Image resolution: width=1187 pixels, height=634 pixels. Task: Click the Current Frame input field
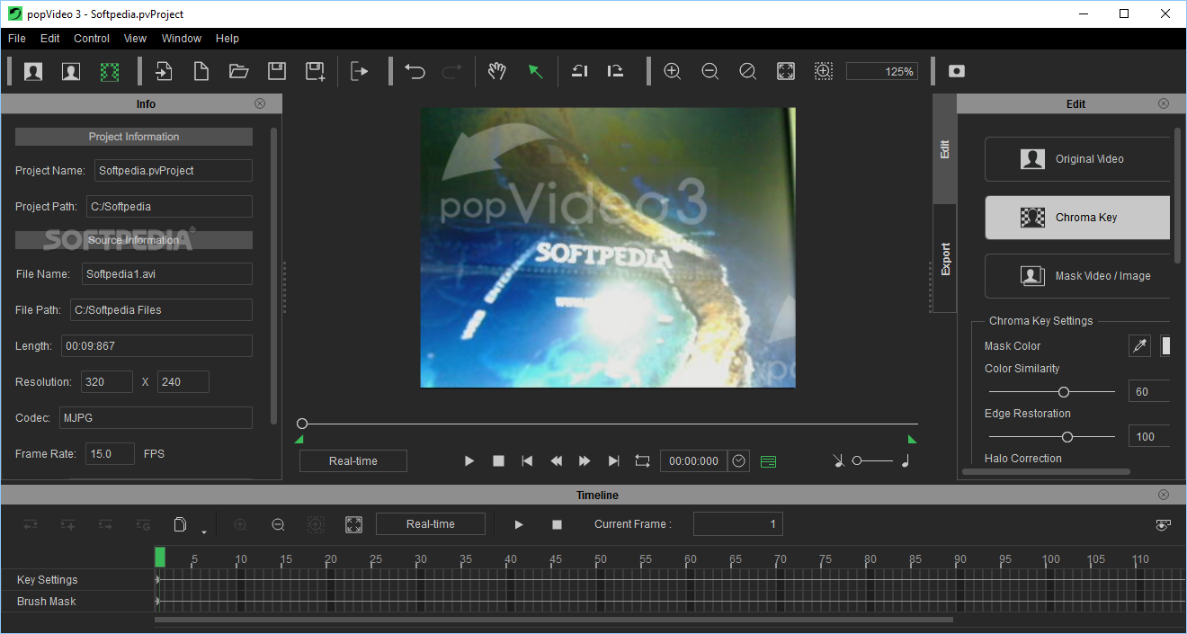pyautogui.click(x=738, y=524)
